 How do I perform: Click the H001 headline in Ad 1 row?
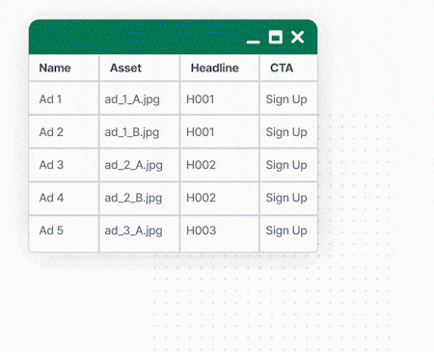[220, 98]
